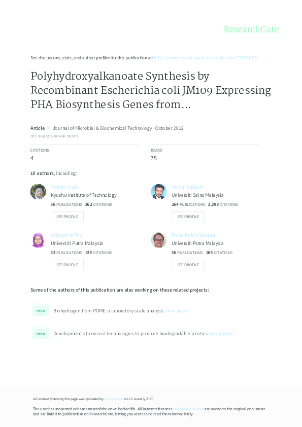Open Kumar Sudesh's profile photo
Viewport: 302px width, 427px height.
(x=159, y=192)
